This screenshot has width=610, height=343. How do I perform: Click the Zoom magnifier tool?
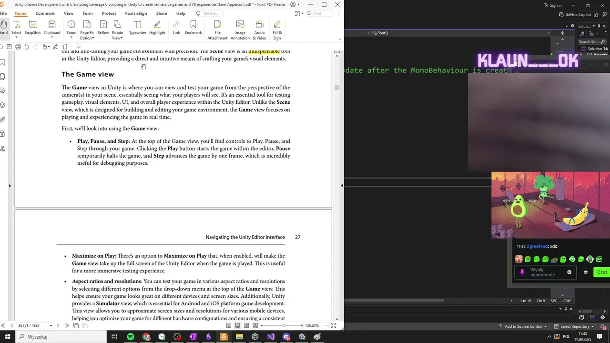pos(71,29)
